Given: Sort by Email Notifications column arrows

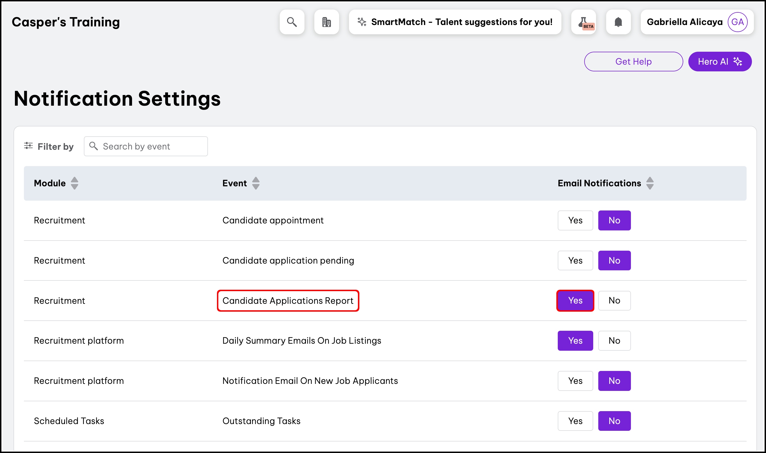Looking at the screenshot, I should point(649,183).
